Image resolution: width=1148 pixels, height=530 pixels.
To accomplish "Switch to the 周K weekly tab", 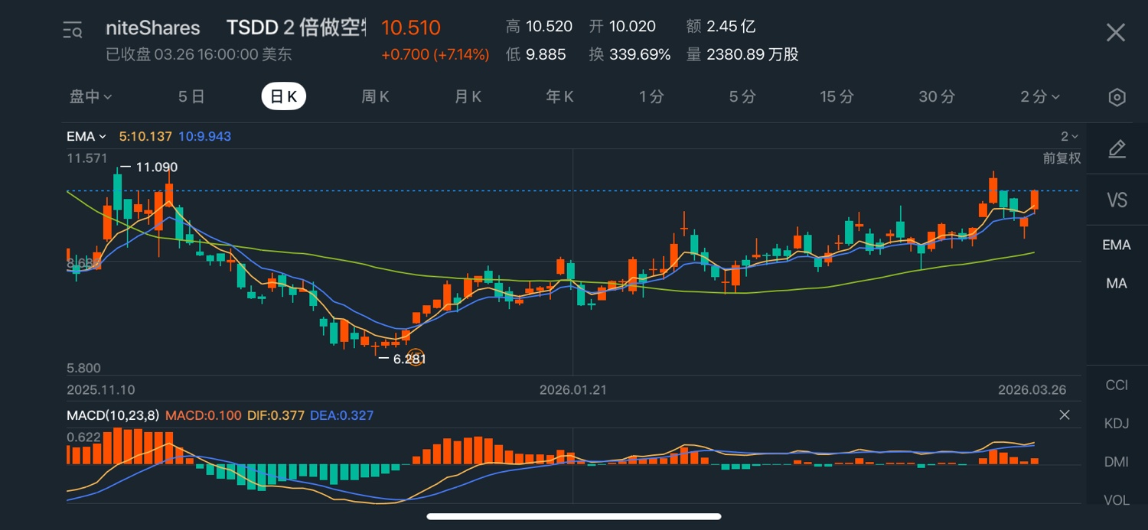I will (x=375, y=97).
